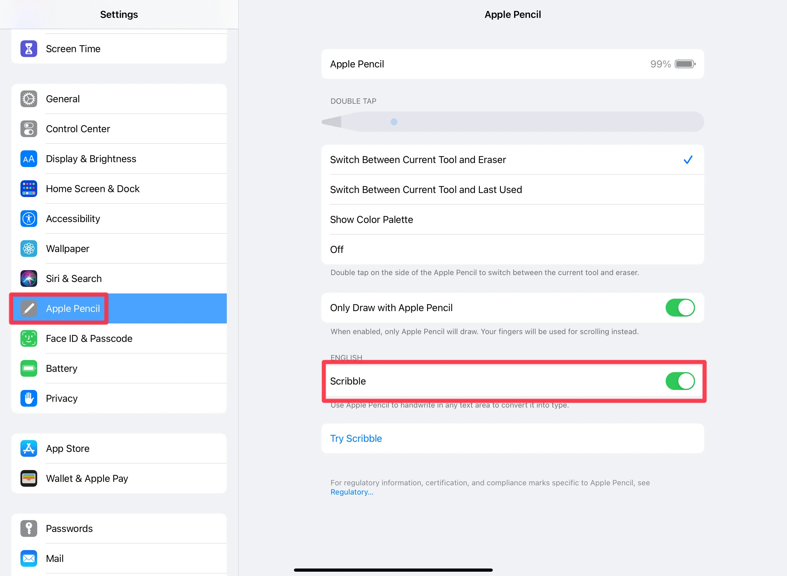Choose Show Color Palette for double tap
This screenshot has width=787, height=576.
click(371, 219)
